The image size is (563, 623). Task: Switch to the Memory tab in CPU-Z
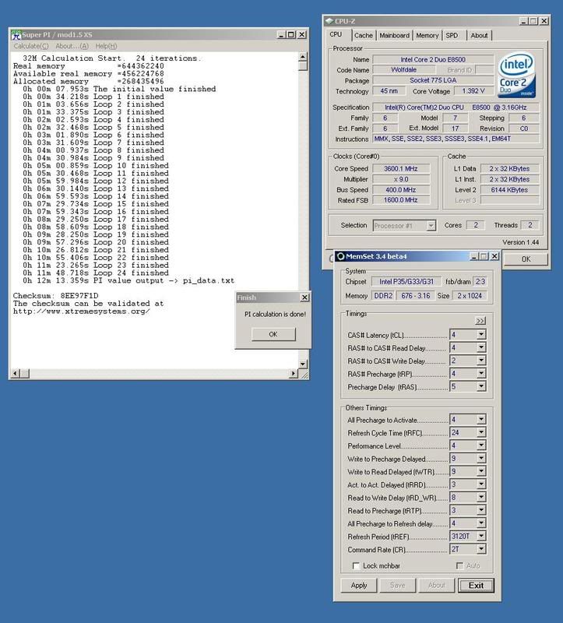(x=428, y=35)
